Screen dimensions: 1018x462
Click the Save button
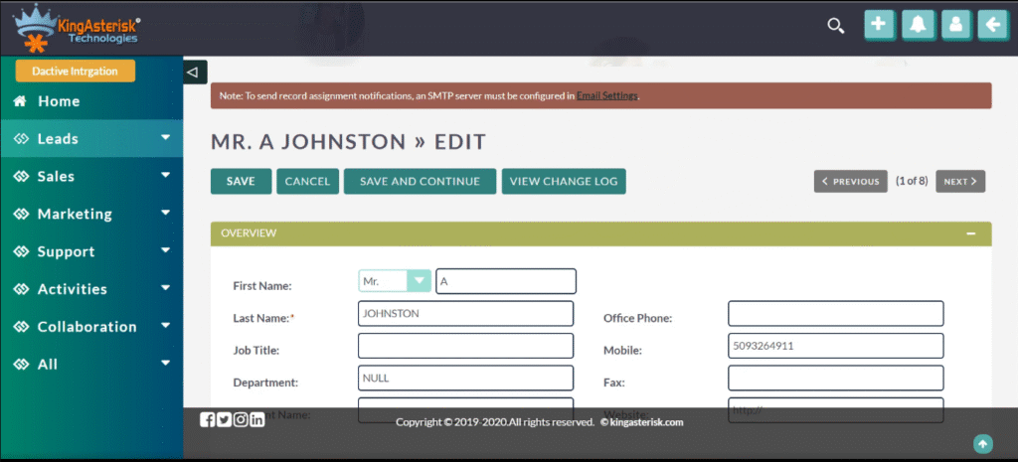click(x=241, y=182)
